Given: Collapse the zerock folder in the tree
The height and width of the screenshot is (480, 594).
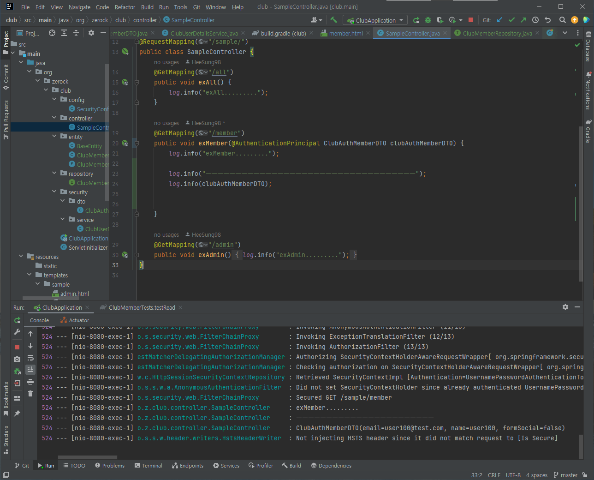Looking at the screenshot, I should pyautogui.click(x=38, y=81).
